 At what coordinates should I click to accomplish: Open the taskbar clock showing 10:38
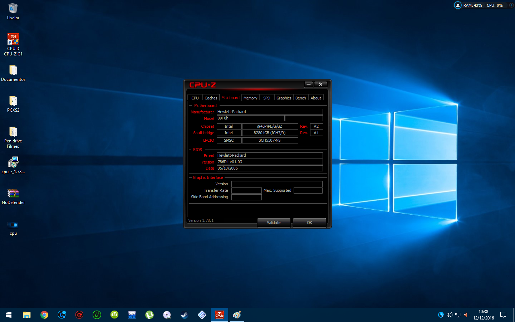click(484, 315)
